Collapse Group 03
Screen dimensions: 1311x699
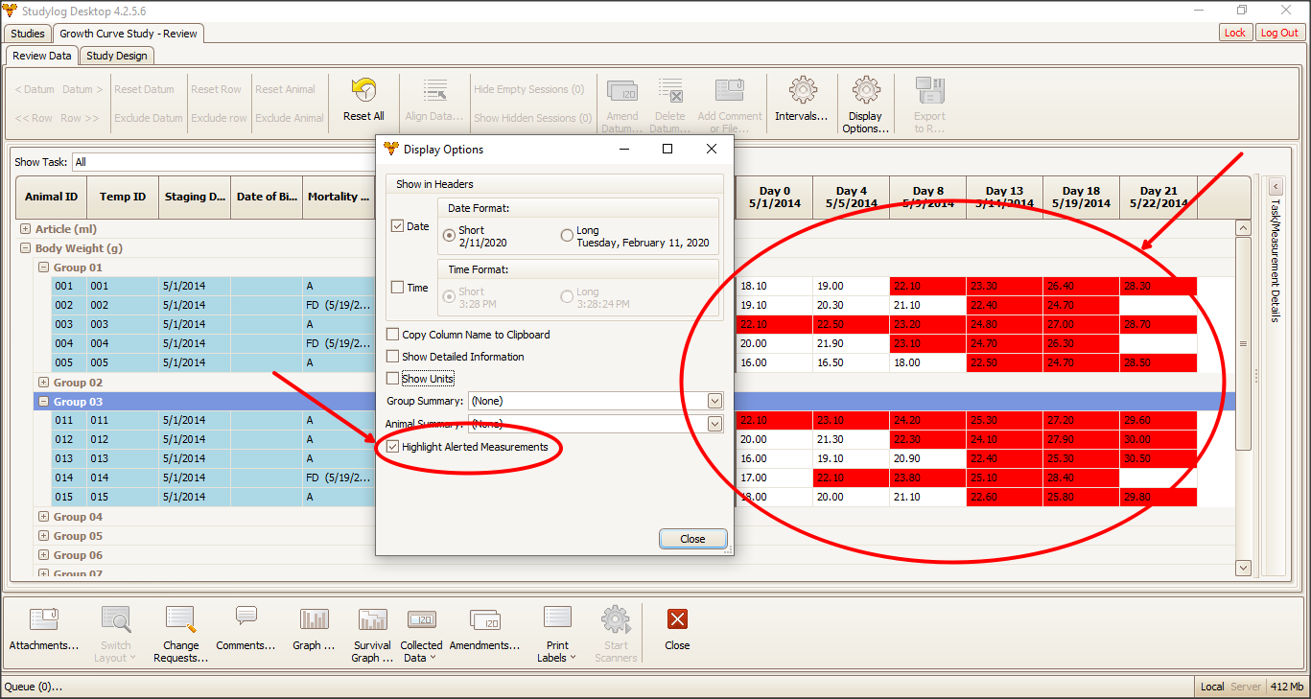tap(43, 402)
